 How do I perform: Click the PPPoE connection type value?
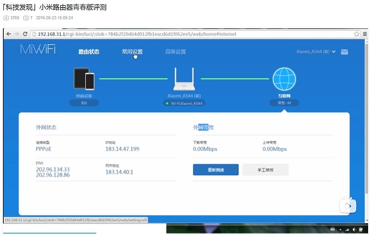[x=44, y=149]
